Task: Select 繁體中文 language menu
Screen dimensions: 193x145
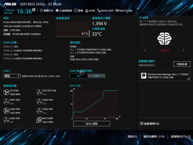Action: tap(48, 11)
